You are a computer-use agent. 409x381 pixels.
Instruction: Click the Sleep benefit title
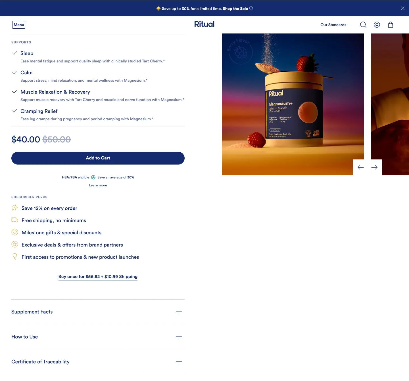pyautogui.click(x=27, y=53)
